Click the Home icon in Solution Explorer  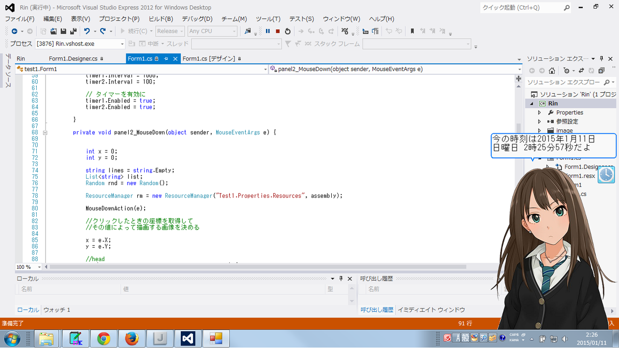tap(552, 70)
